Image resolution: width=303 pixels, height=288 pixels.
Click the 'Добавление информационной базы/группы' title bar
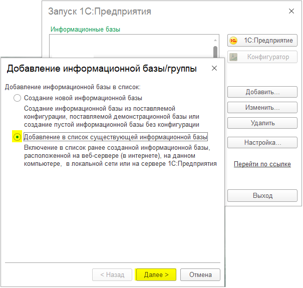click(x=101, y=68)
